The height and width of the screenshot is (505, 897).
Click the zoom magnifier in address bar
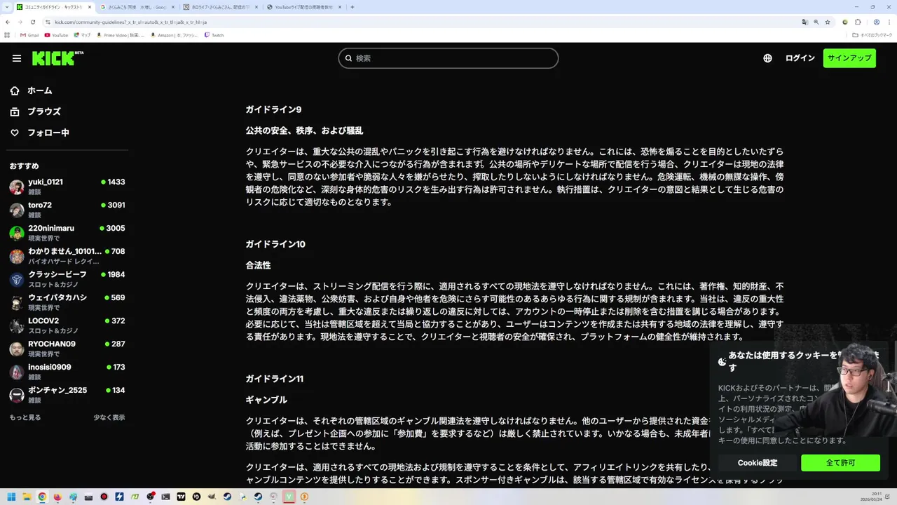tap(816, 22)
